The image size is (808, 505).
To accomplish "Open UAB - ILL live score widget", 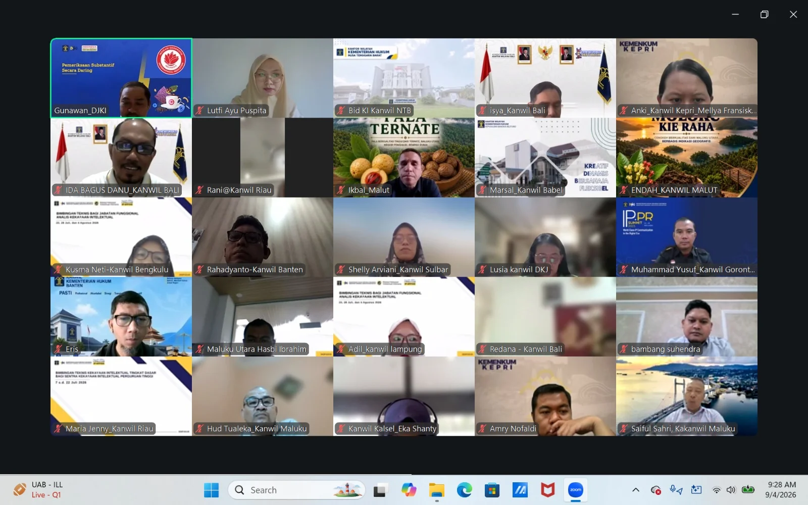I will 38,490.
